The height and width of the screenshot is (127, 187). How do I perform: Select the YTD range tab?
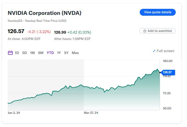click(50, 53)
